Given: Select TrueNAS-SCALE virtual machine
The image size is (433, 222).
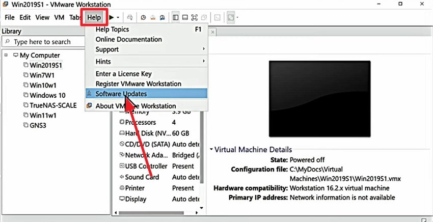Looking at the screenshot, I should [53, 105].
